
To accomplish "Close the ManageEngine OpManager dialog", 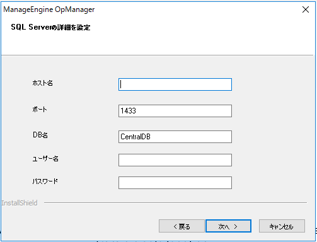I will click(306, 9).
